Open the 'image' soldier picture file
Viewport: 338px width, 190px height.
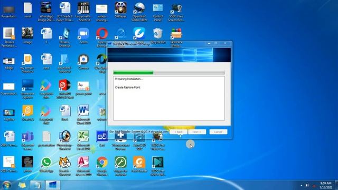[27, 36]
